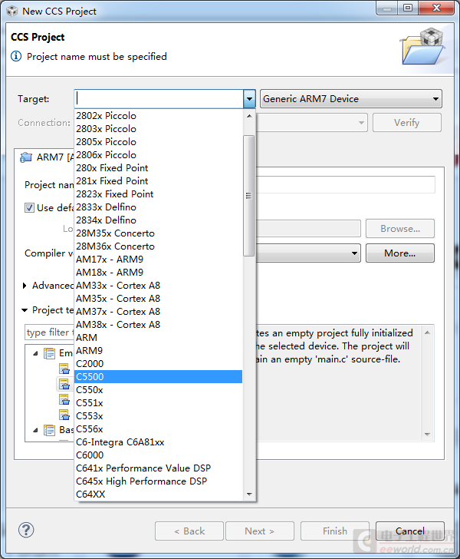
Task: Select ARM from the target list
Action: (159, 338)
